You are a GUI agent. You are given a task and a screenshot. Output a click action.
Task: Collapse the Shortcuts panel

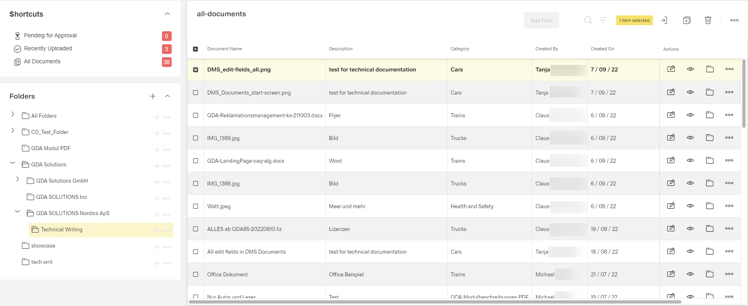pyautogui.click(x=167, y=14)
